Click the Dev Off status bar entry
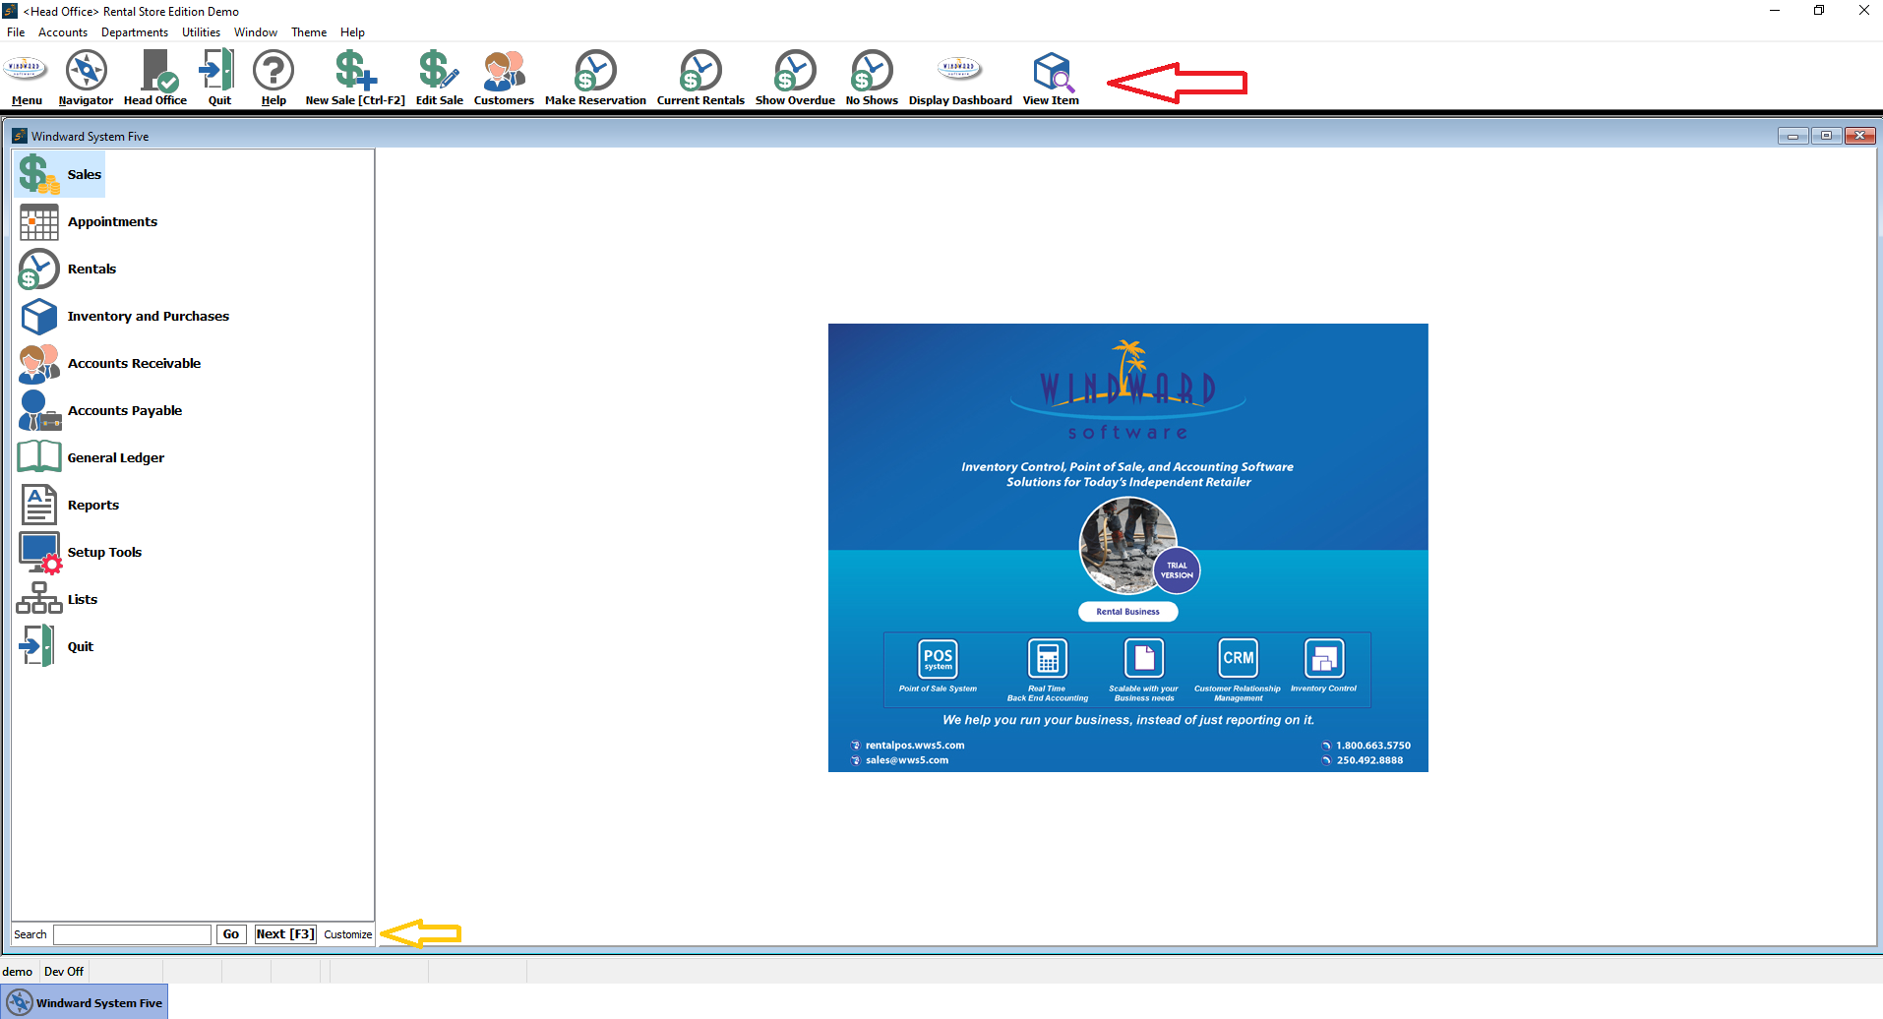This screenshot has height=1019, width=1883. 64,972
